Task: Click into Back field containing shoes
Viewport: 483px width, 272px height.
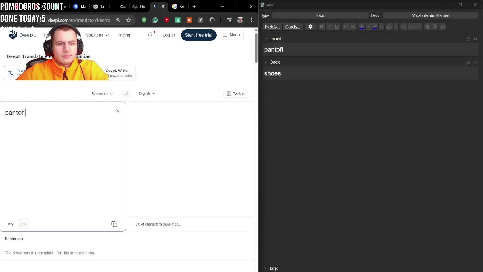Action: point(371,73)
